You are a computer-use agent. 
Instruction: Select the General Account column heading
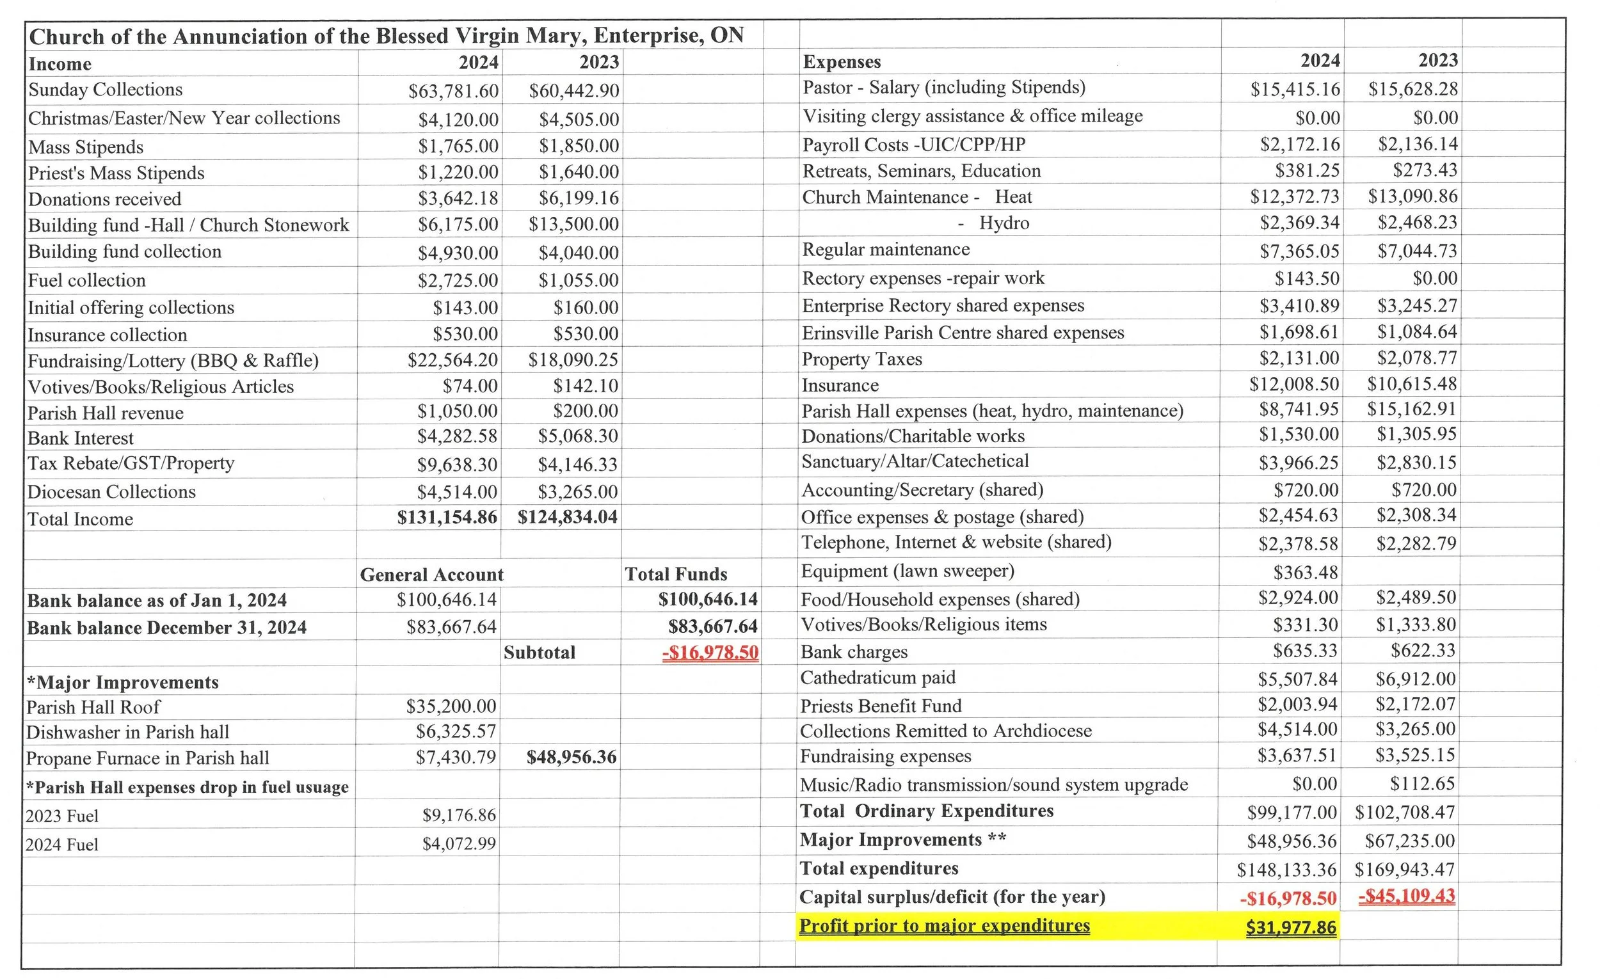click(x=431, y=575)
